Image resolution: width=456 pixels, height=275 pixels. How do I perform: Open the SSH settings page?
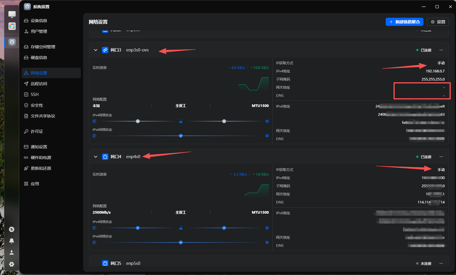tap(35, 94)
